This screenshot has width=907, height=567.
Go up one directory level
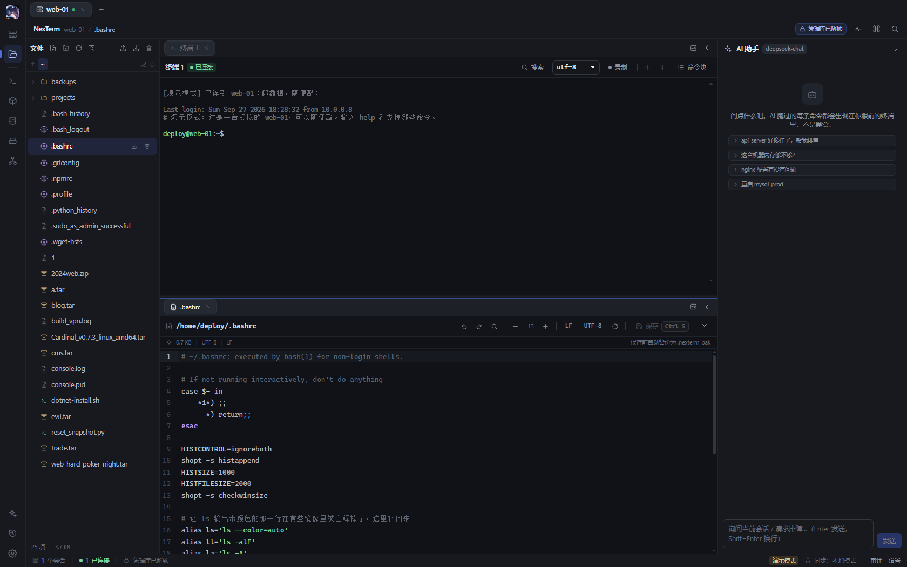(x=33, y=64)
